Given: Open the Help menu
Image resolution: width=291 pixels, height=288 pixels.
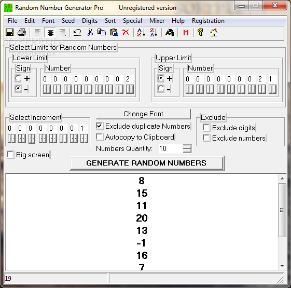Looking at the screenshot, I should [178, 21].
